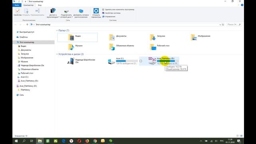Go forward with the Forward arrow
The image size is (256, 144).
tap(20, 24)
